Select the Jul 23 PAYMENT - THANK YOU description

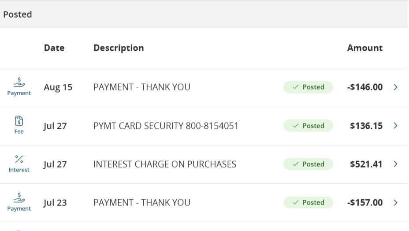point(142,203)
